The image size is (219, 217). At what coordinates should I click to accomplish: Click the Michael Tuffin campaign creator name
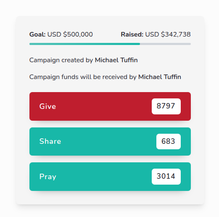click(x=116, y=60)
